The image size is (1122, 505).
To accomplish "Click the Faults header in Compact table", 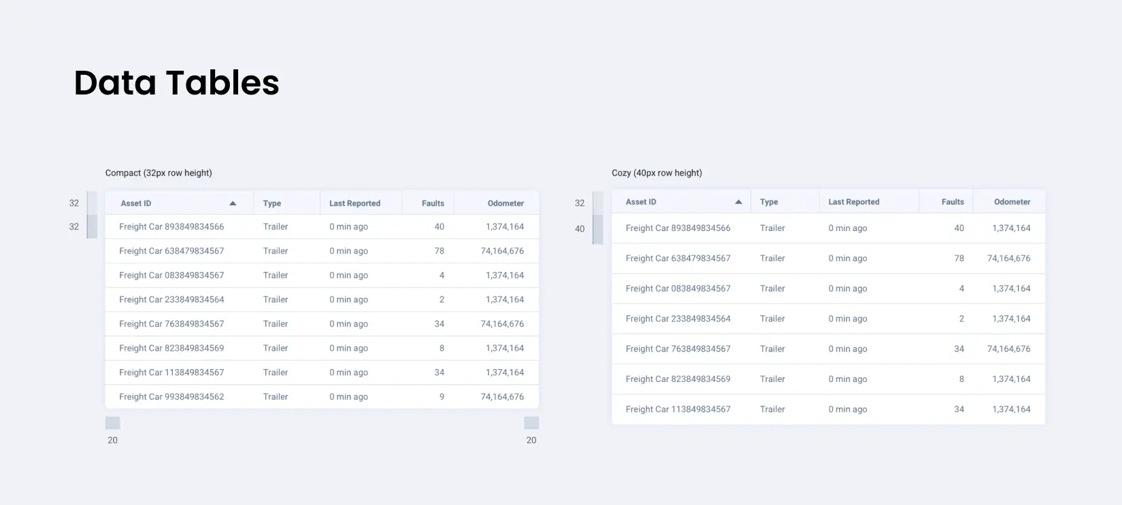I will tap(433, 203).
